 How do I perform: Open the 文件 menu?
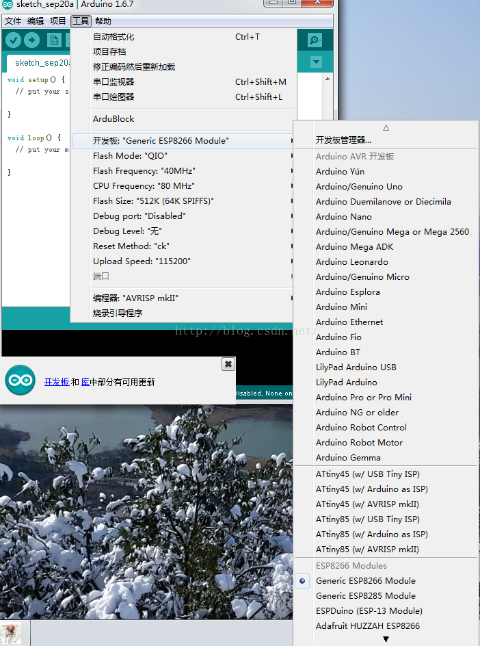point(13,21)
